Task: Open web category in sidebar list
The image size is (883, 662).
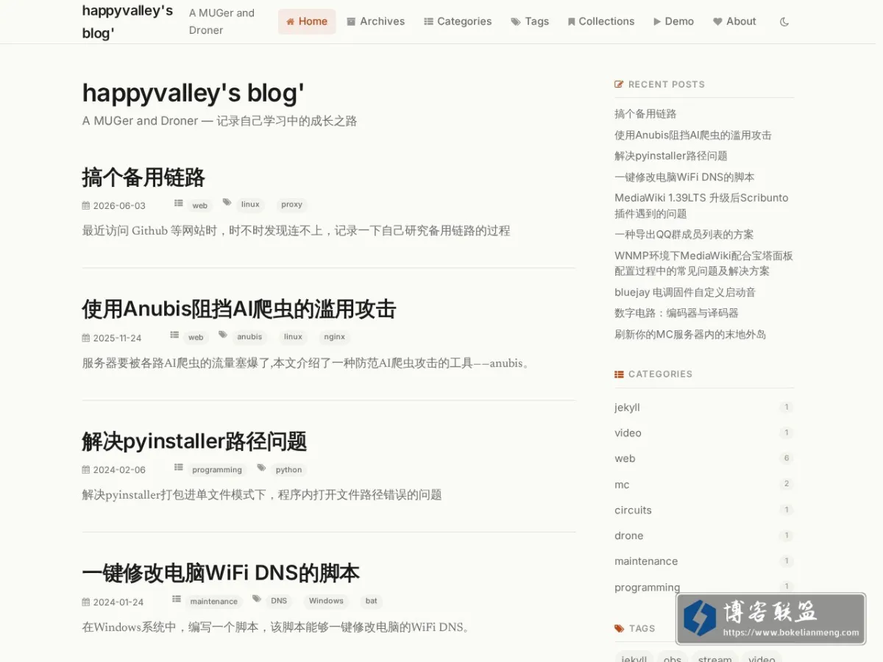Action: pos(625,459)
